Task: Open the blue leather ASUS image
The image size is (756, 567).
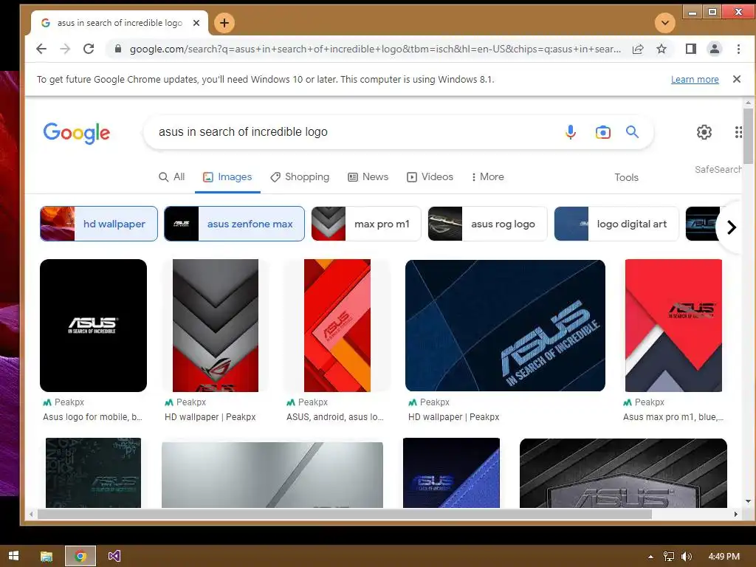Action: (x=451, y=472)
